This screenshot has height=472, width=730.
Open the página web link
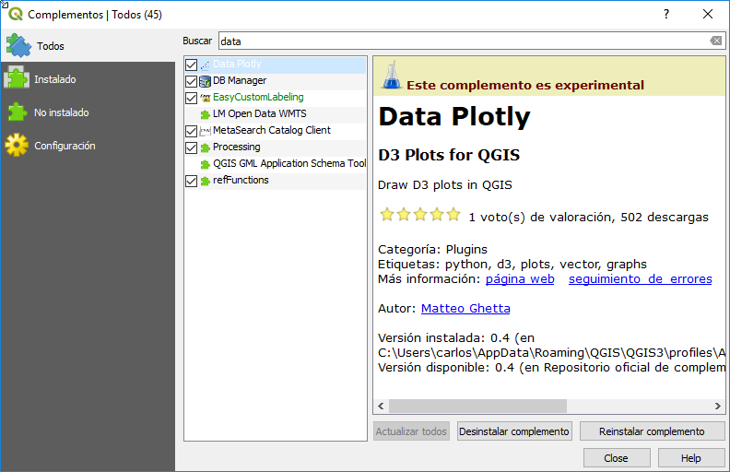point(520,278)
